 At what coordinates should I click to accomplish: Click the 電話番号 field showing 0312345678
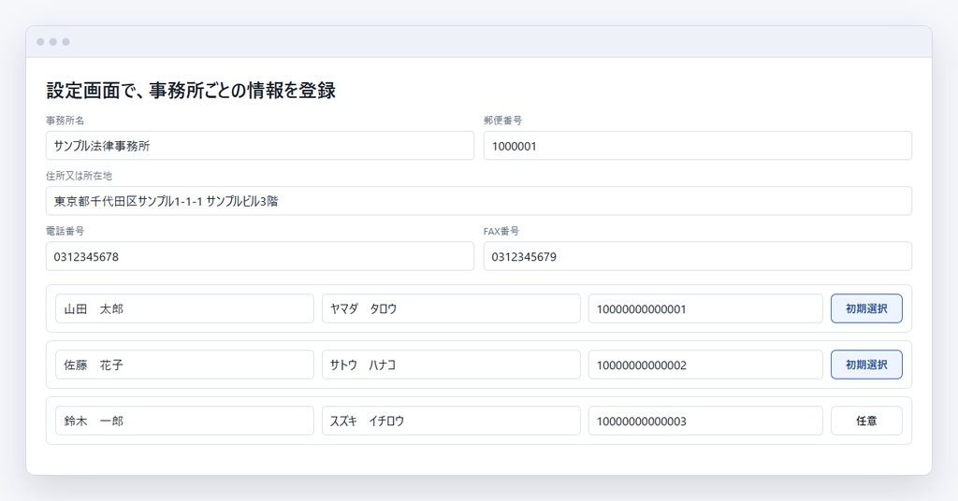point(260,256)
